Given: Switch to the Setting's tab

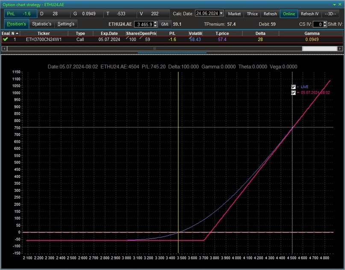Looking at the screenshot, I should [66, 24].
